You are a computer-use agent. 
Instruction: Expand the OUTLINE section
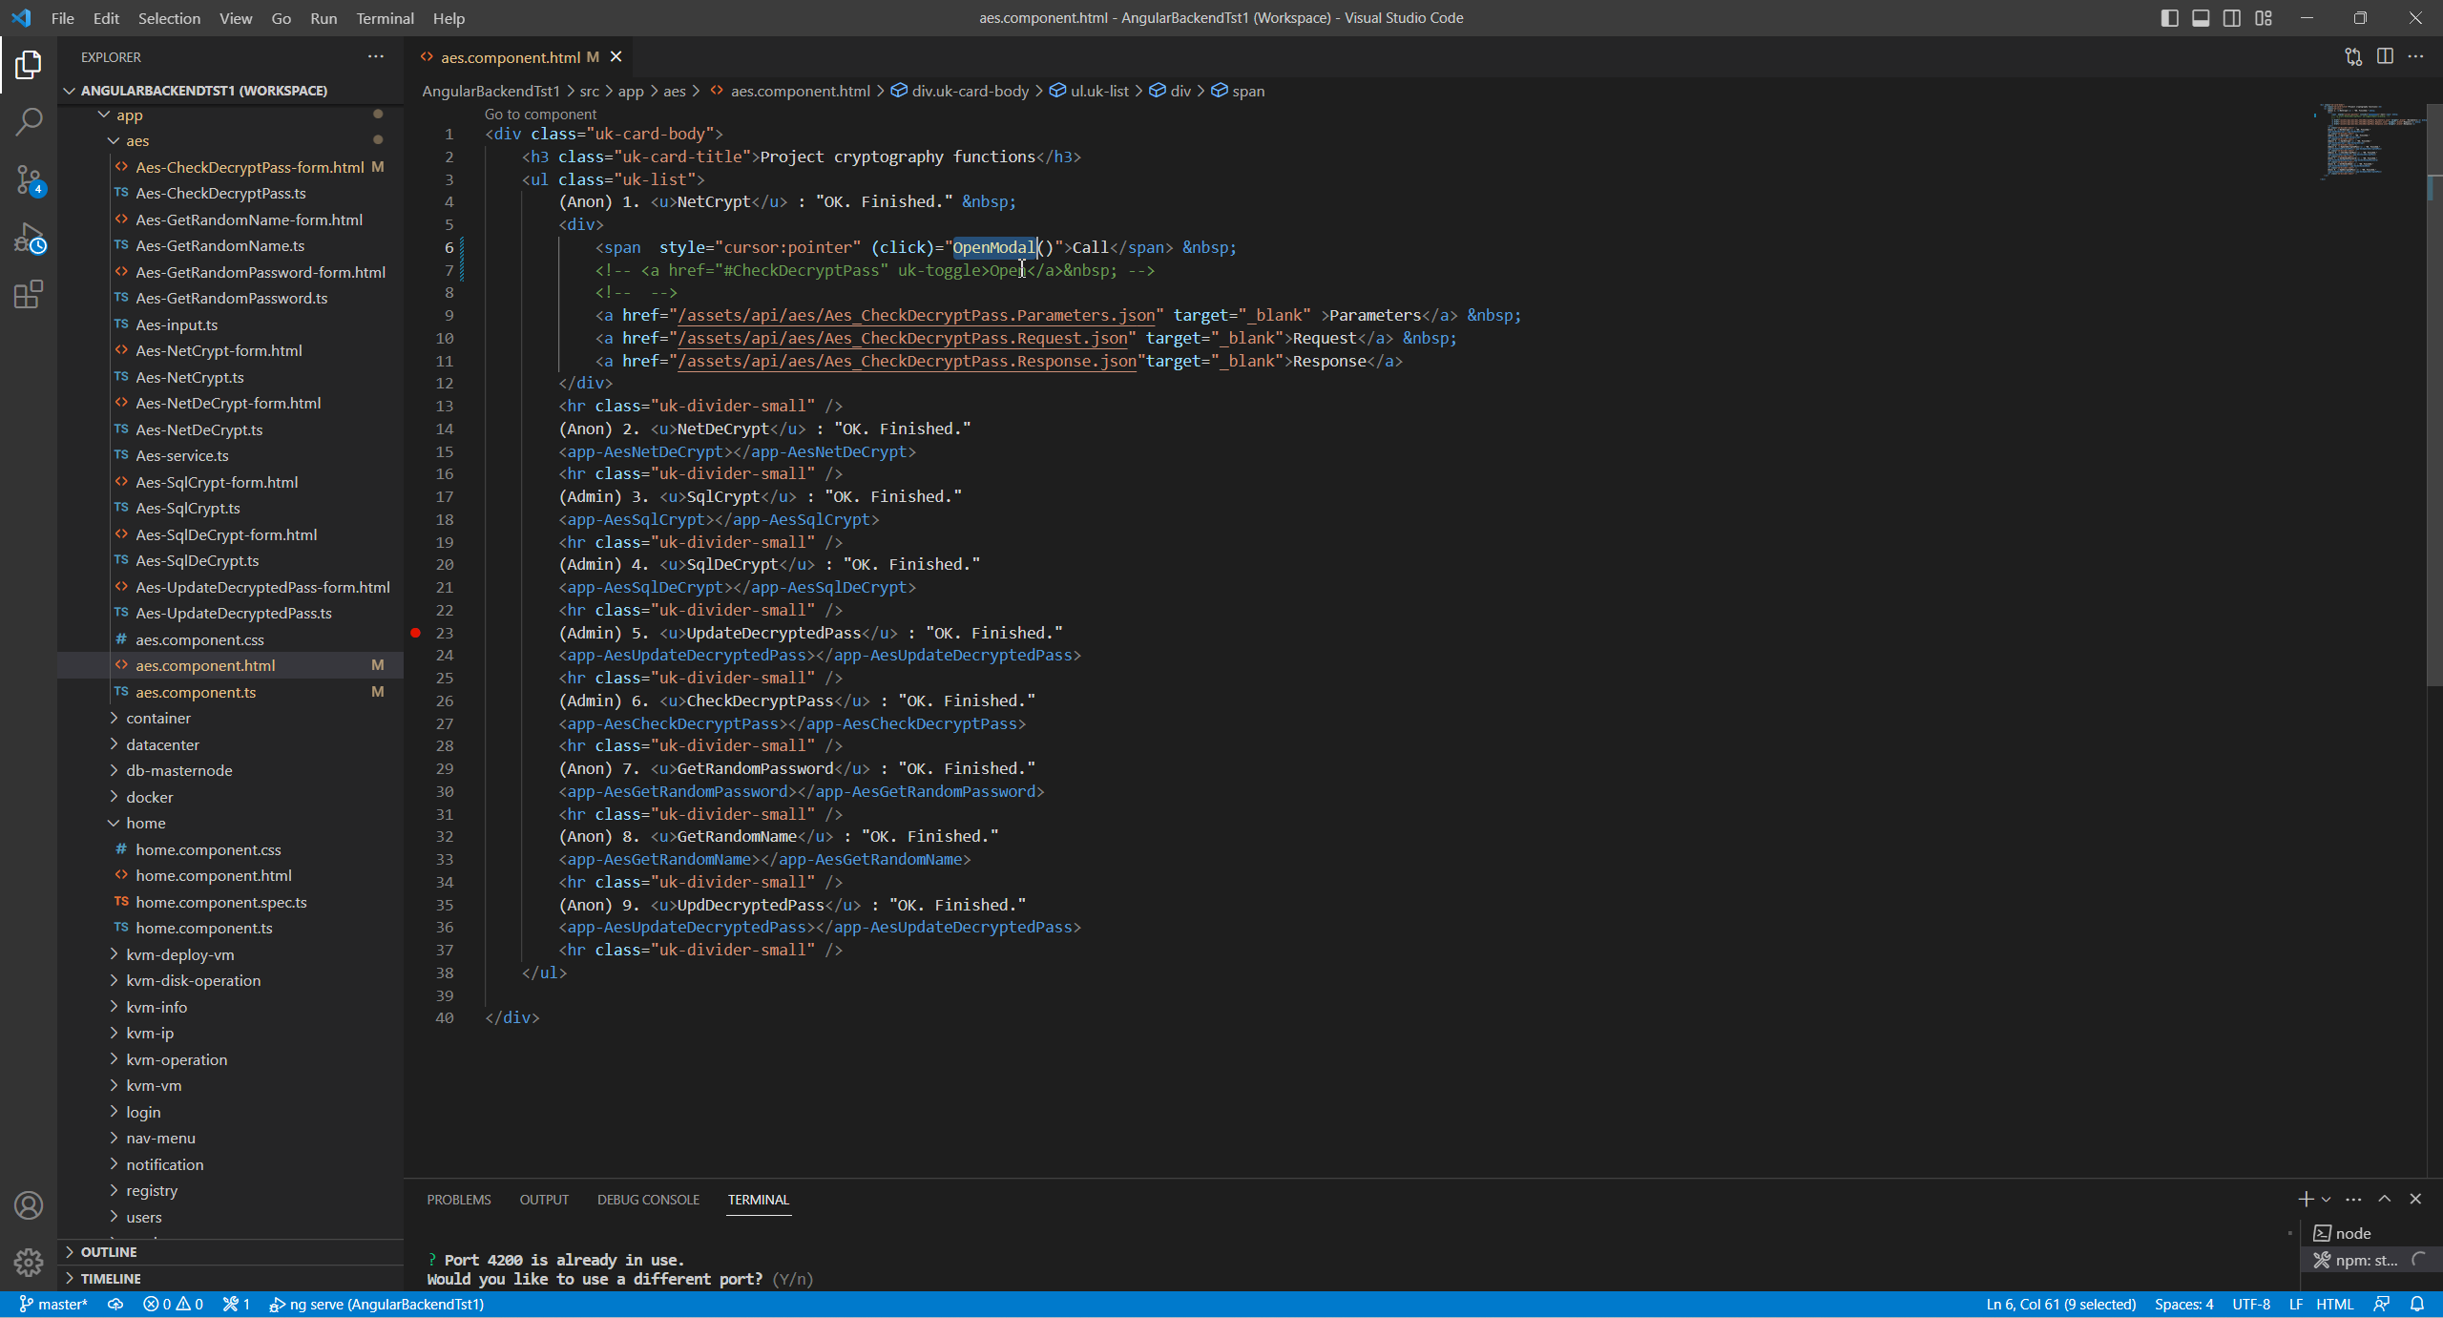(109, 1252)
